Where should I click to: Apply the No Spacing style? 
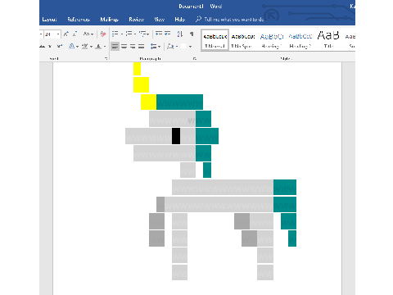click(x=243, y=40)
